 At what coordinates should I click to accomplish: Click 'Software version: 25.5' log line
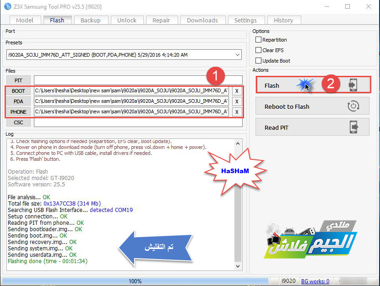tap(36, 185)
